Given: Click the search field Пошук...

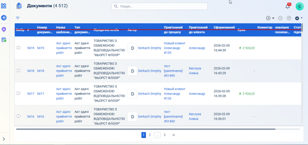Looking at the screenshot, I should (x=160, y=6).
